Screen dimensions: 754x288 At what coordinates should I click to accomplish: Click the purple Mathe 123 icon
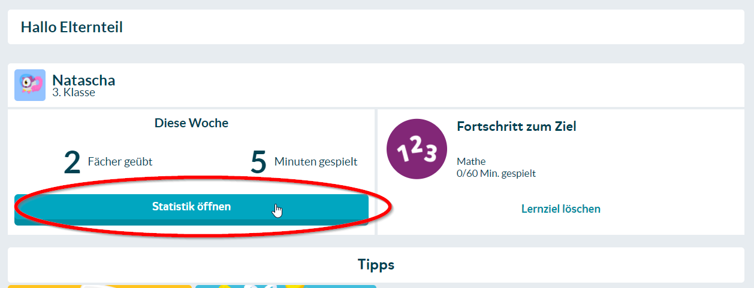coord(417,149)
